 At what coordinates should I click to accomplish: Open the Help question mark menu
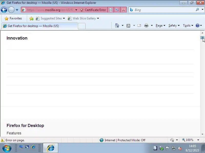tap(199, 25)
